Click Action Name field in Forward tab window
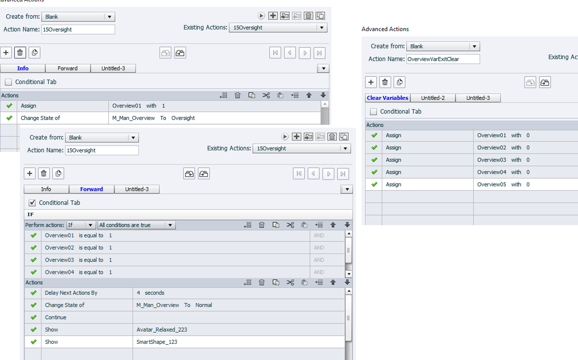Image resolution: width=578 pixels, height=360 pixels. tap(102, 150)
